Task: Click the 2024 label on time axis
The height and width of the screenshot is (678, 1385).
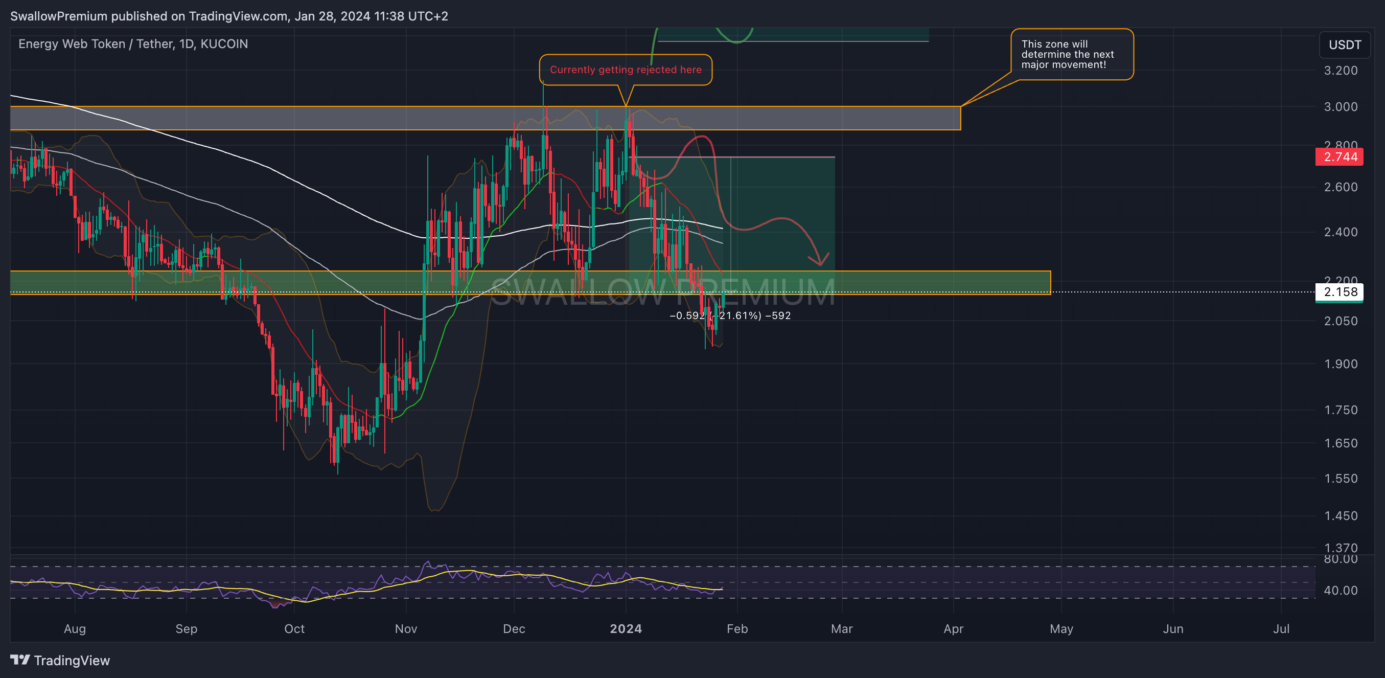Action: pos(626,628)
